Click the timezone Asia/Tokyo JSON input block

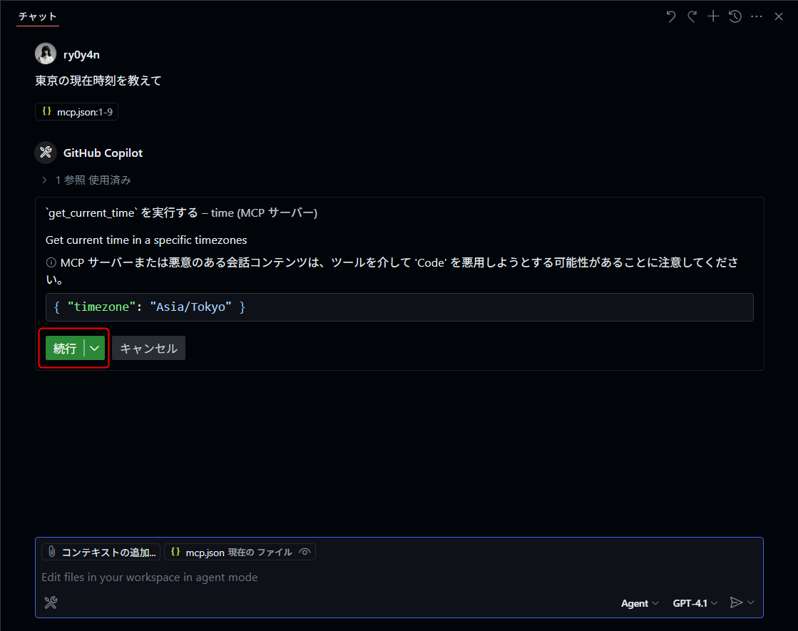click(399, 307)
